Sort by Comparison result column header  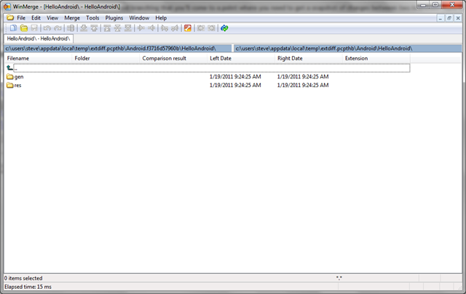coord(173,58)
